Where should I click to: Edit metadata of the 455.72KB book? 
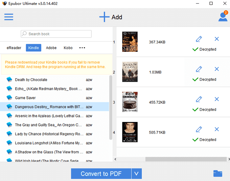(199, 99)
